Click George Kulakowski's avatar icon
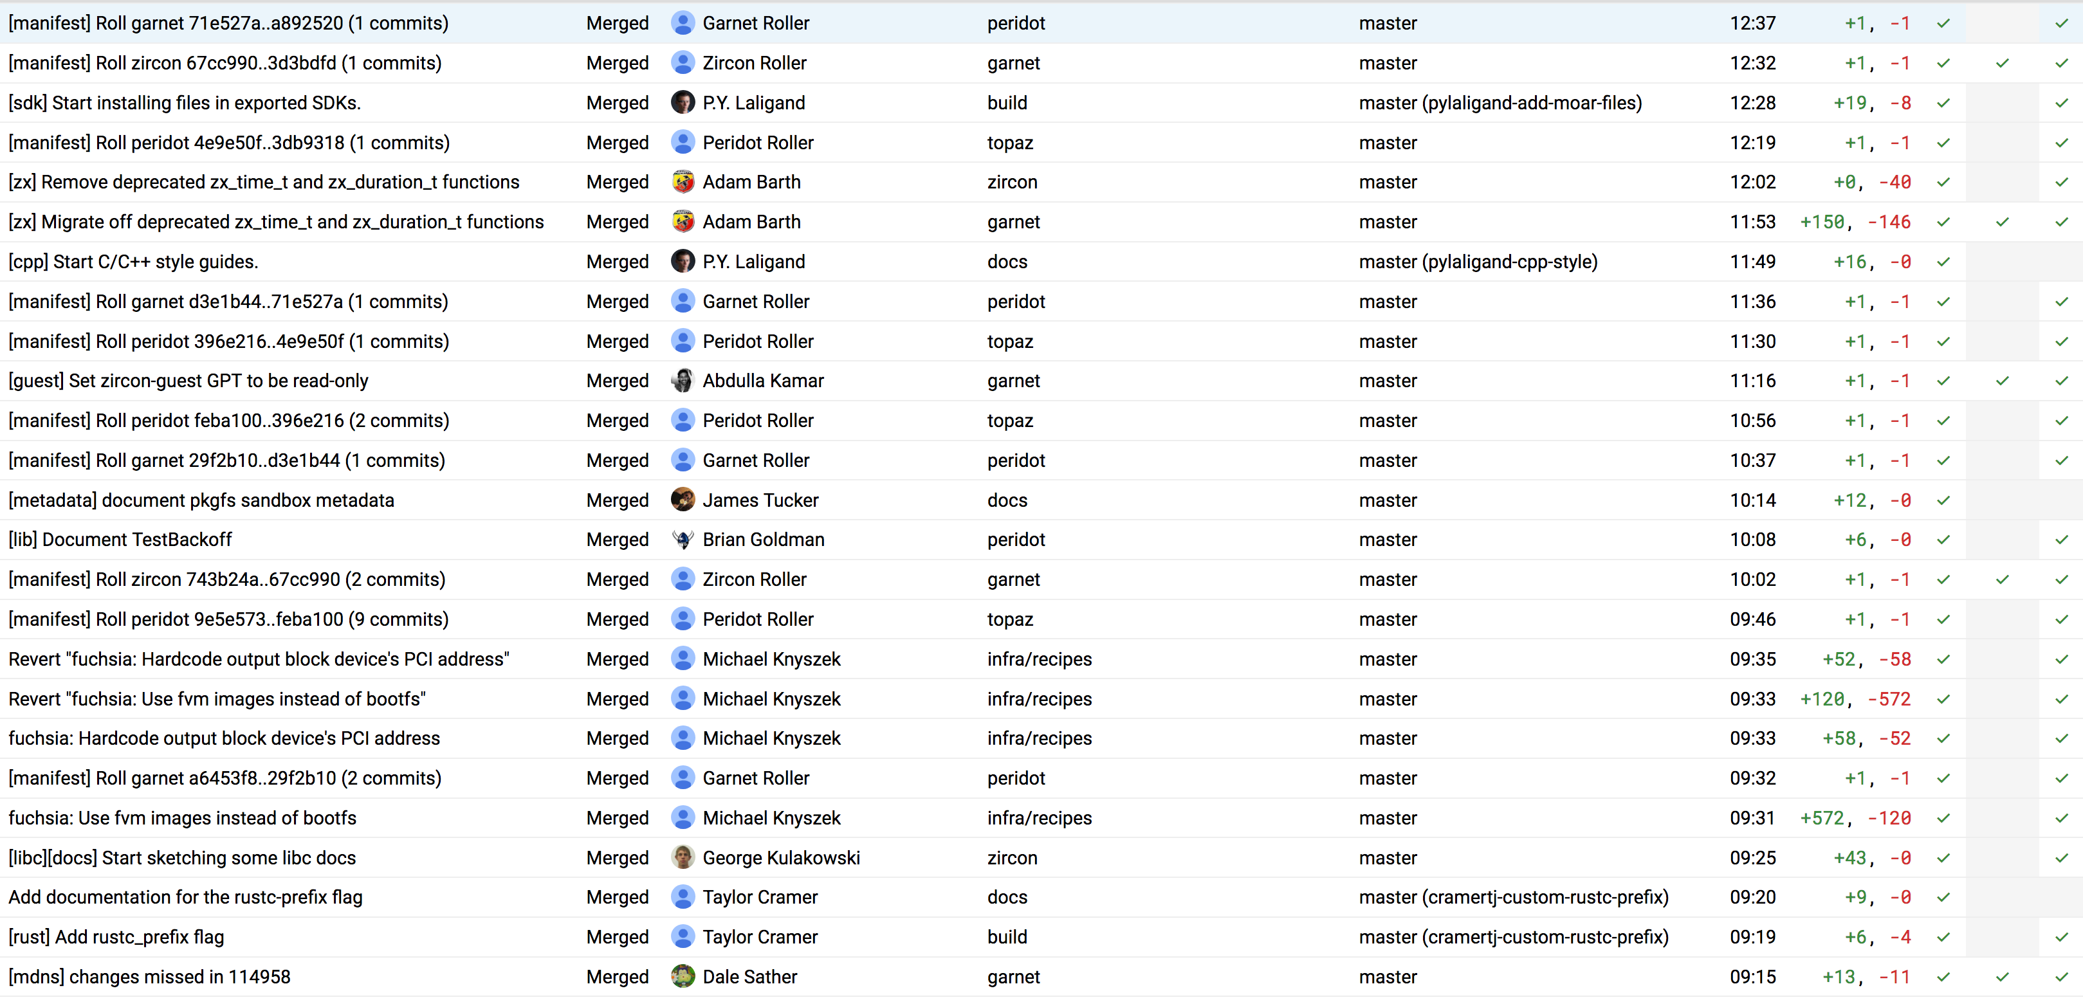The width and height of the screenshot is (2083, 1002). point(683,857)
